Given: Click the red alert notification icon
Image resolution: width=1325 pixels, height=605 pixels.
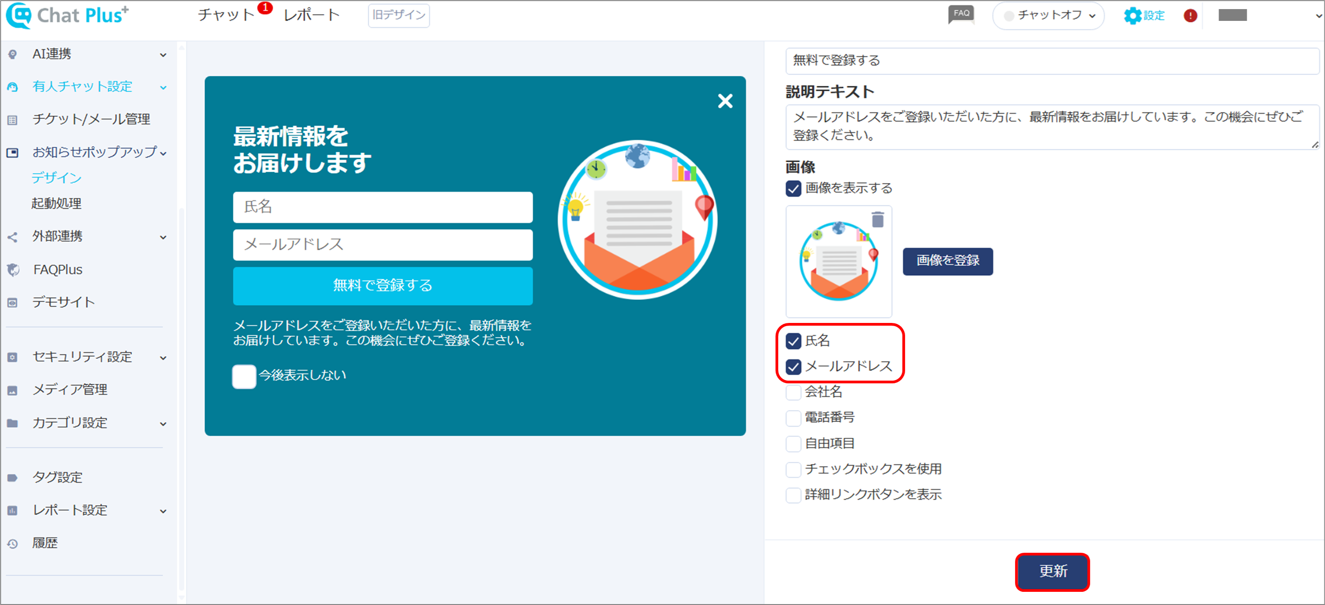Looking at the screenshot, I should click(1190, 16).
